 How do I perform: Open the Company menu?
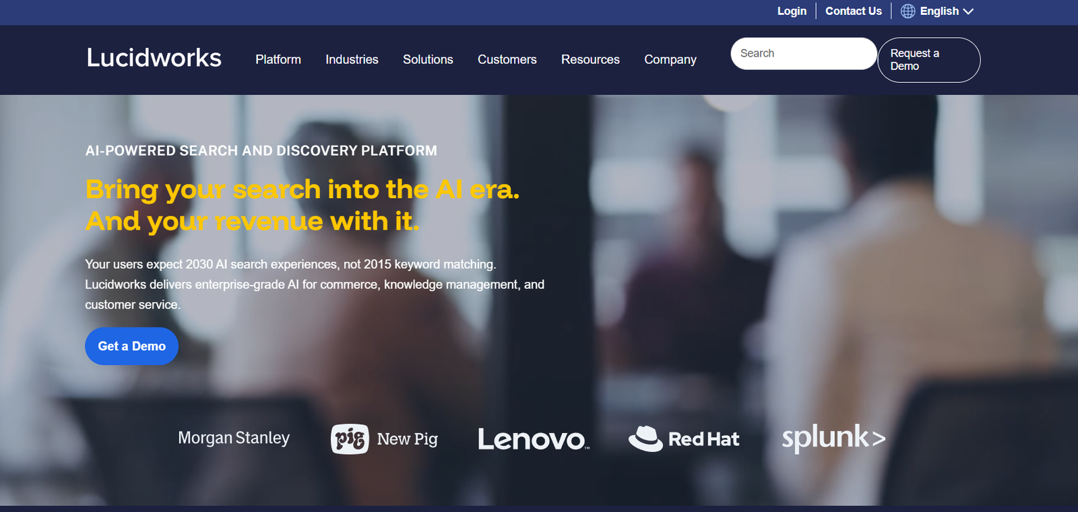click(x=670, y=59)
